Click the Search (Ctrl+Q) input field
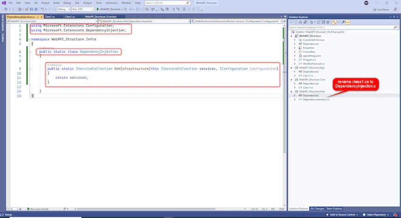 click(167, 3)
